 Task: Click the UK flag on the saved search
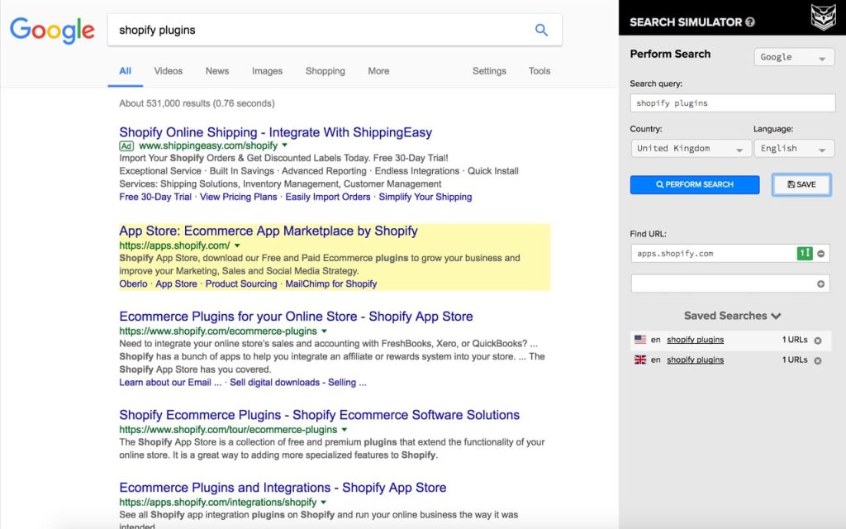pyautogui.click(x=640, y=360)
